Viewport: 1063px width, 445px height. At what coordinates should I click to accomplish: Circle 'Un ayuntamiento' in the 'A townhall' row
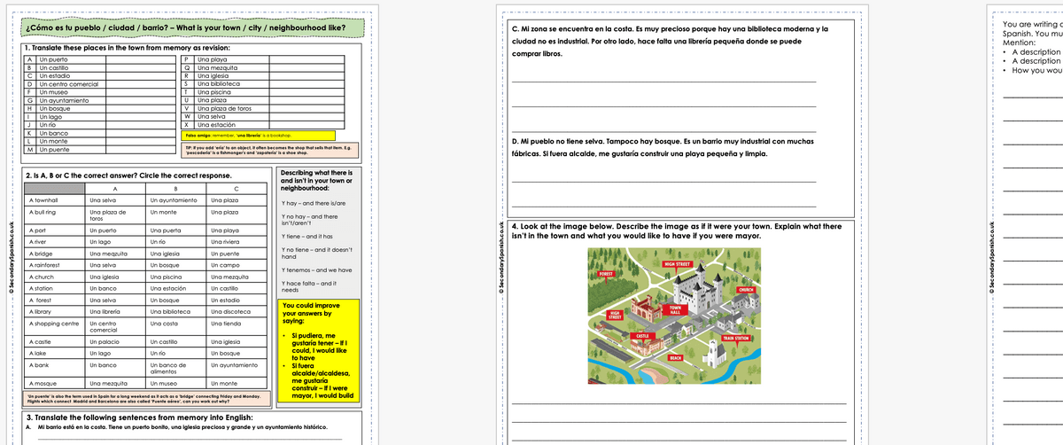[x=173, y=200]
